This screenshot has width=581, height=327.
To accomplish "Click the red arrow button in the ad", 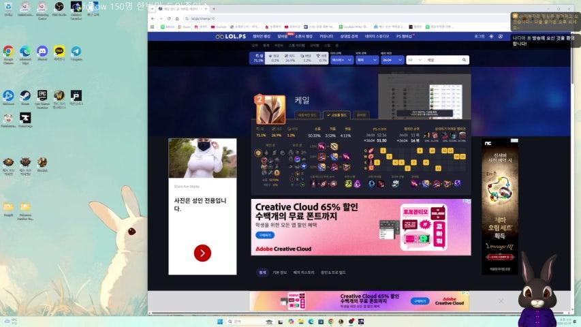I will pos(202,253).
